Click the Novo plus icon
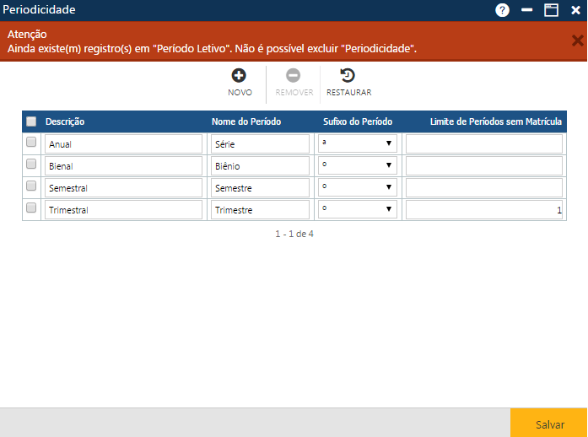This screenshot has height=437, width=588. click(240, 76)
